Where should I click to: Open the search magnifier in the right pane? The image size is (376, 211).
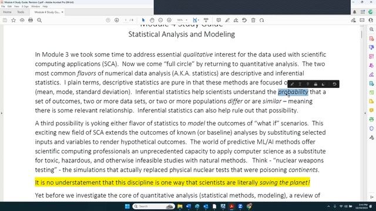click(371, 29)
